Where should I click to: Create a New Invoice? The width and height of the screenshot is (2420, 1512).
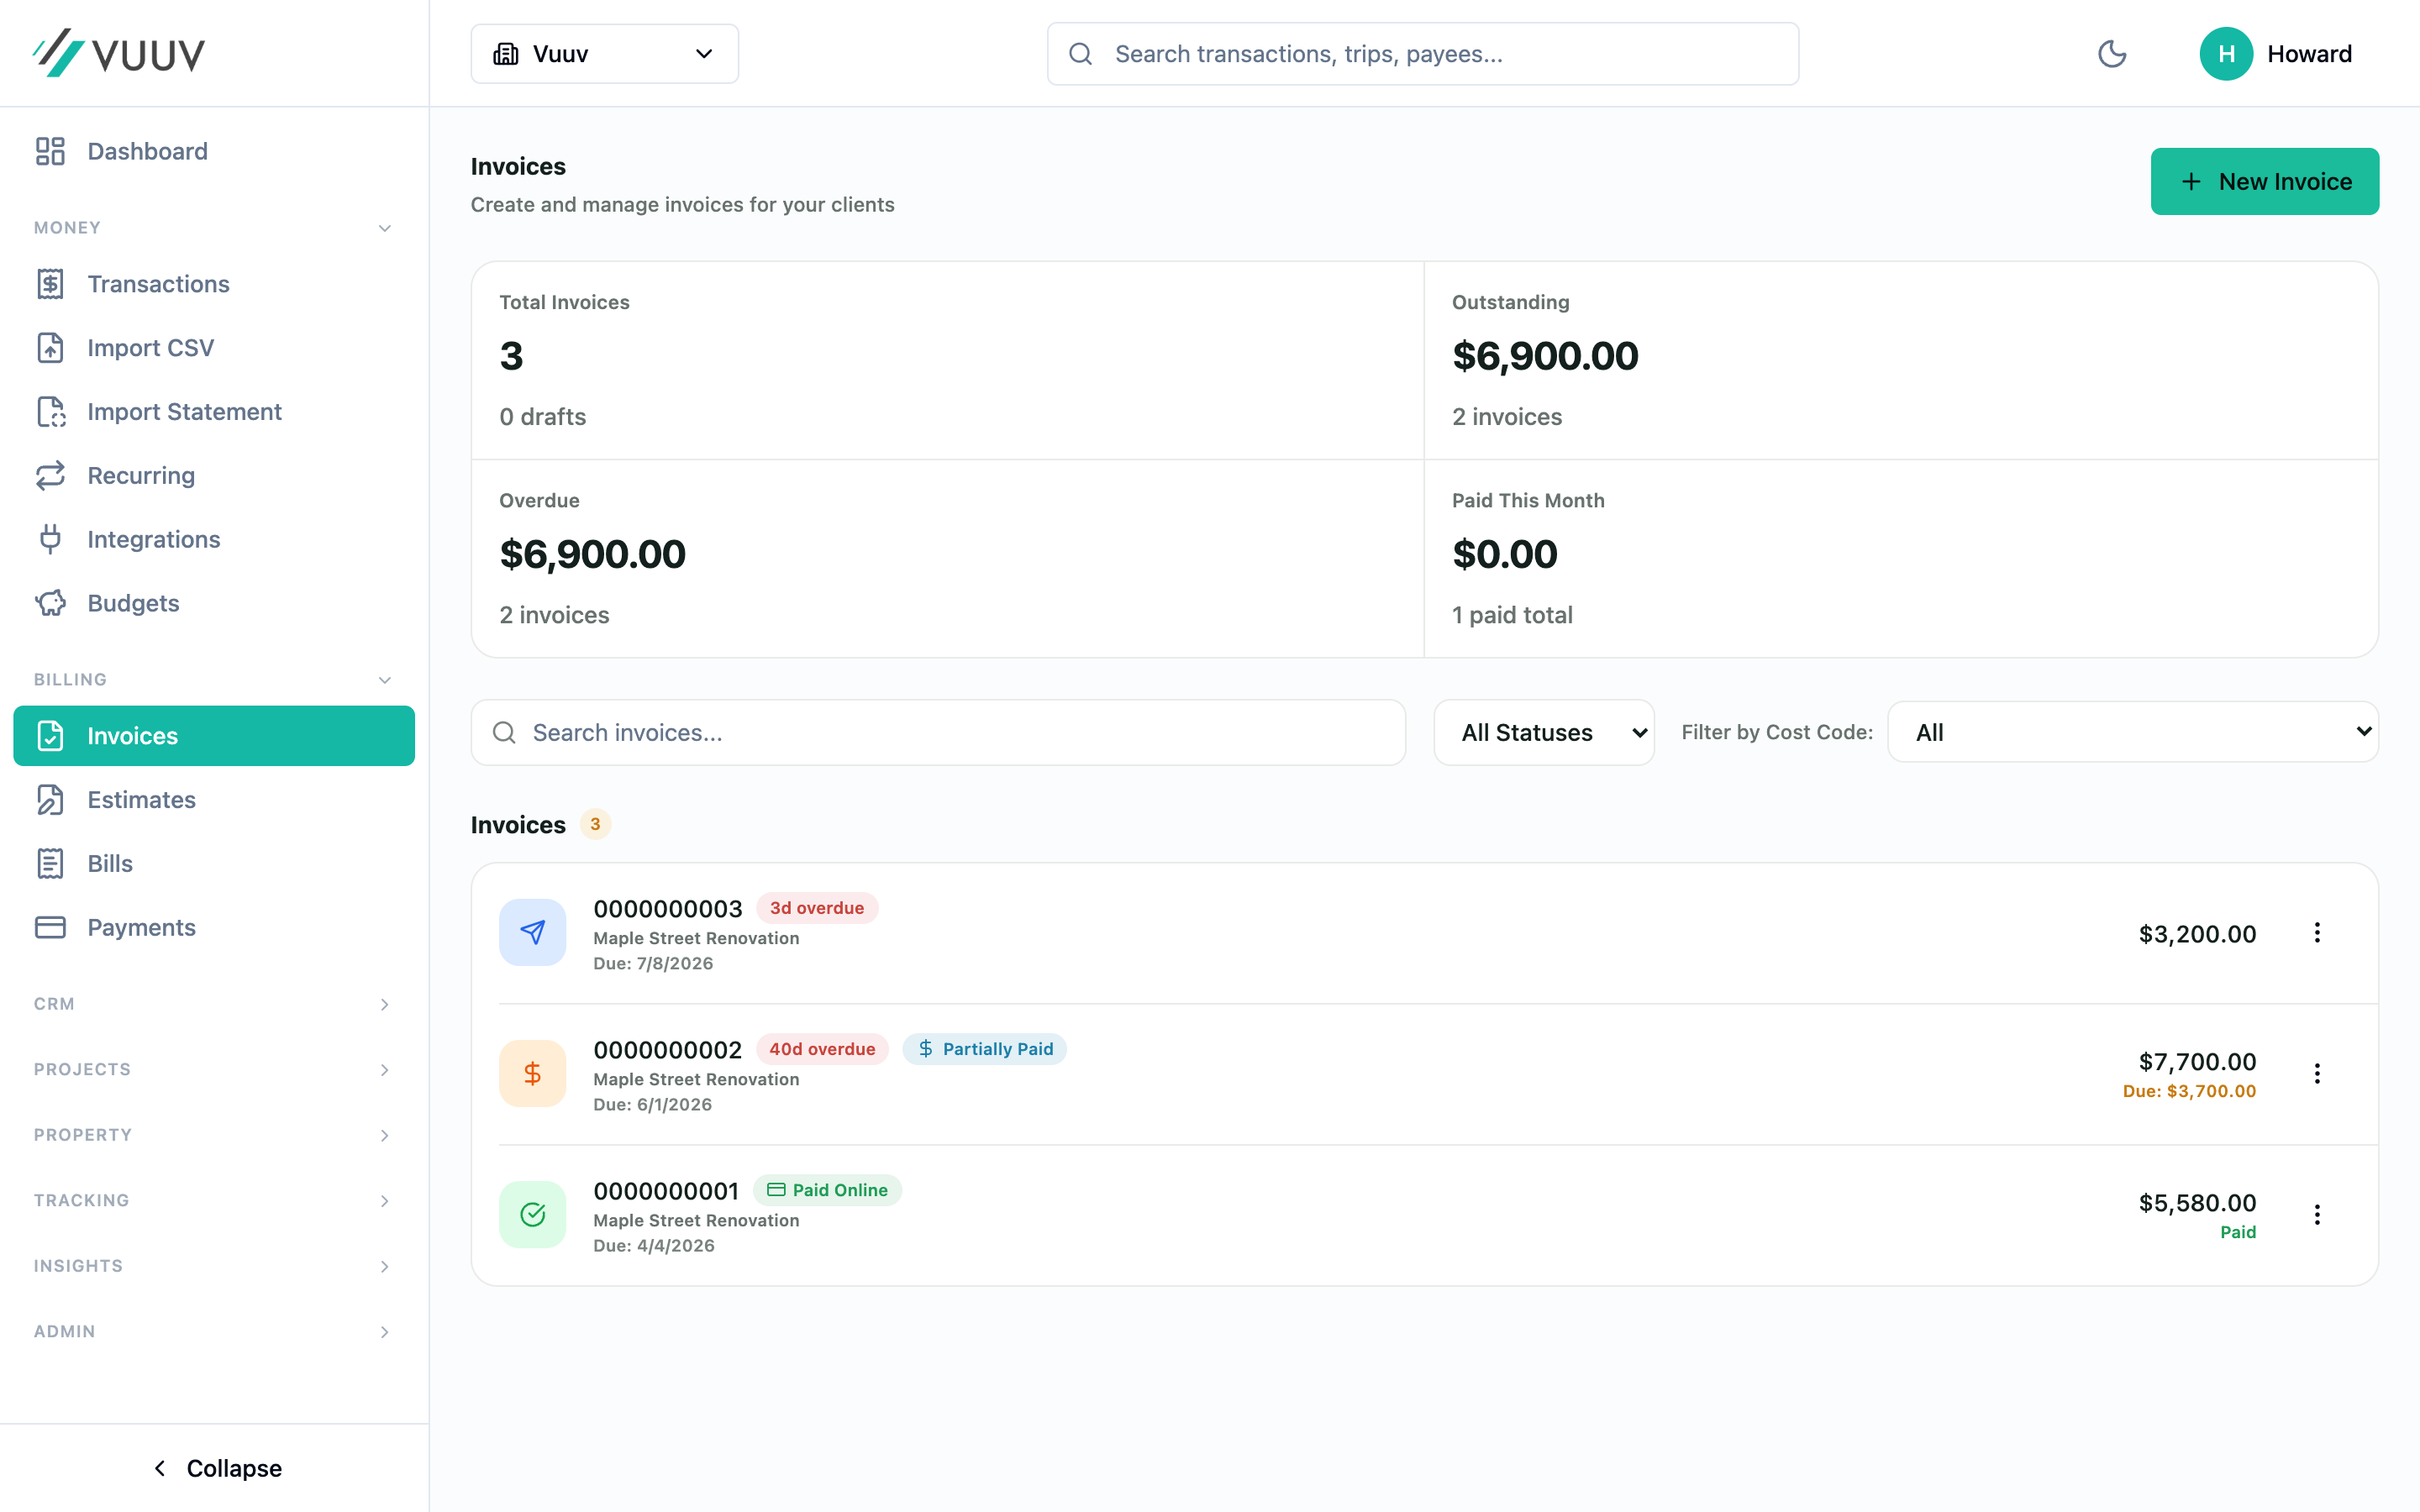click(2264, 181)
